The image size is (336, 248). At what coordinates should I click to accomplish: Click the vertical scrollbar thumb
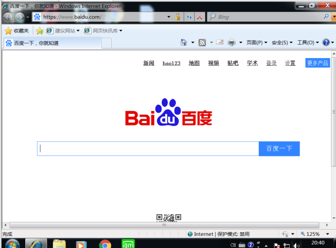click(334, 111)
